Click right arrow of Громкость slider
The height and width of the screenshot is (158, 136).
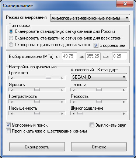[62, 78]
